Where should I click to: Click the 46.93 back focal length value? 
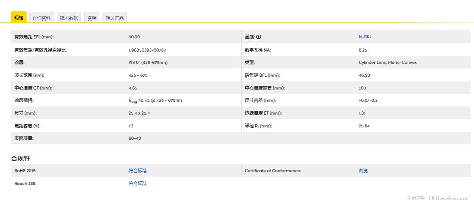(364, 75)
